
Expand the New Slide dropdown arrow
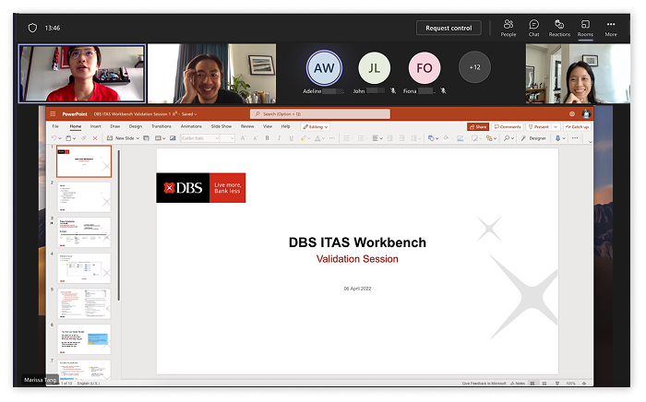(138, 138)
